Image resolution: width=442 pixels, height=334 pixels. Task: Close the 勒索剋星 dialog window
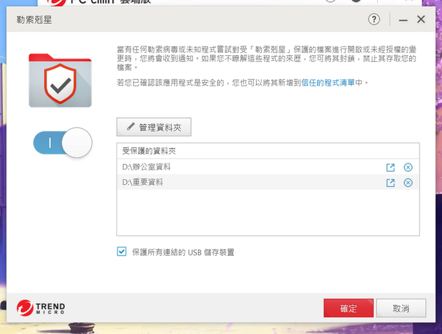pos(421,19)
